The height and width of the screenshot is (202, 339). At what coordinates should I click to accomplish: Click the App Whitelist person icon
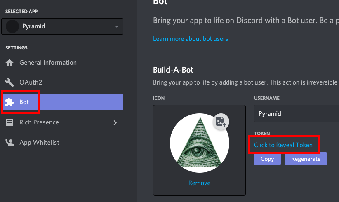coord(10,143)
